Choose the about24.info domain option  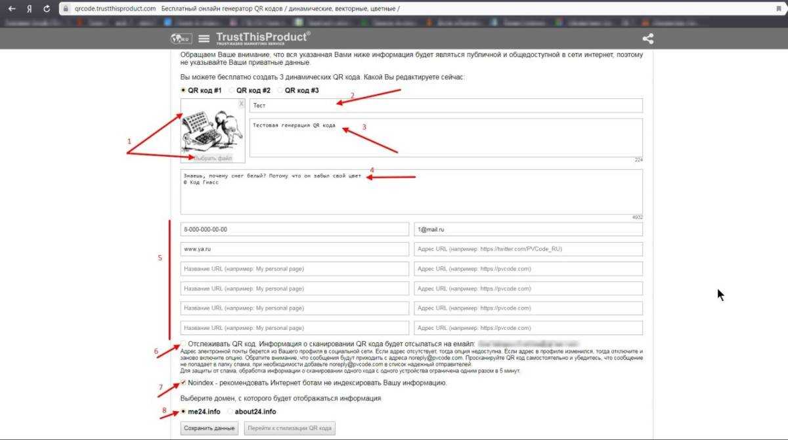(230, 412)
